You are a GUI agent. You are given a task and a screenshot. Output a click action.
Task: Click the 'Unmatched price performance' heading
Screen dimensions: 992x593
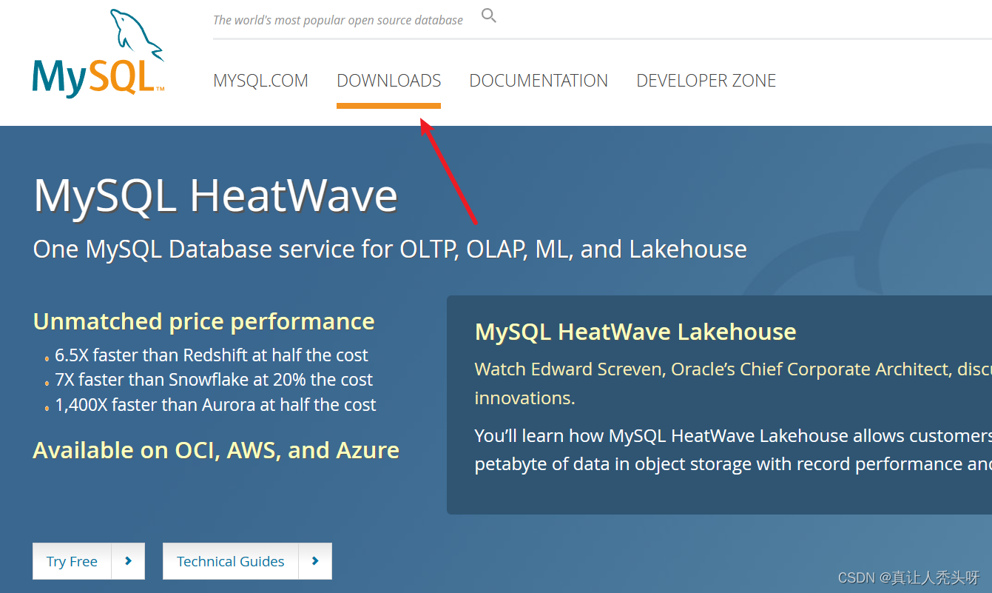(203, 321)
